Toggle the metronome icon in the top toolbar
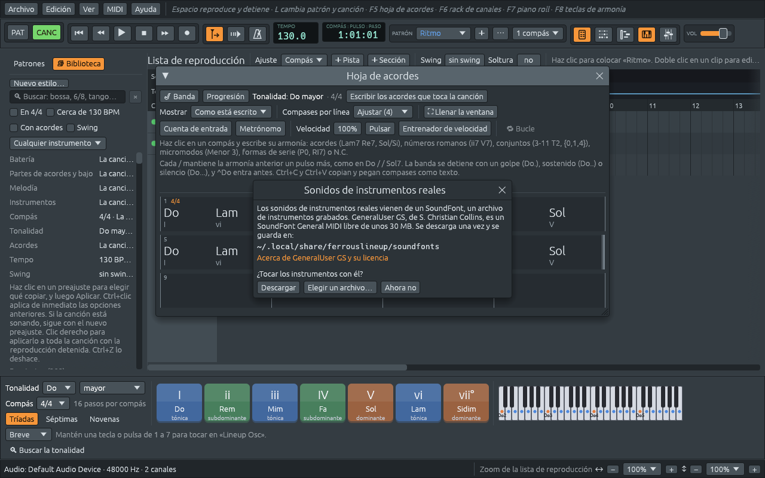 point(258,34)
